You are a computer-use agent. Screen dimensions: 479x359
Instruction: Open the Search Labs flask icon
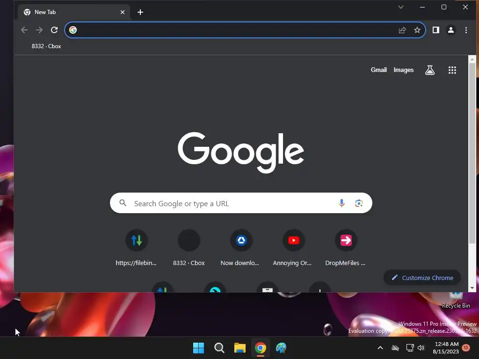(x=430, y=70)
